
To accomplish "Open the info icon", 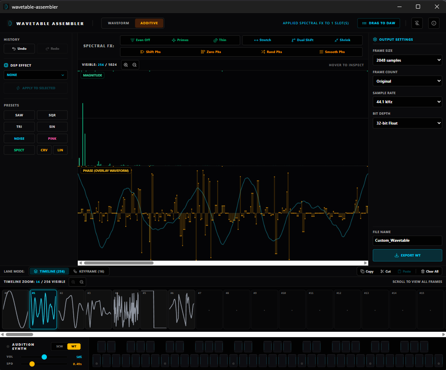I will pos(434,23).
